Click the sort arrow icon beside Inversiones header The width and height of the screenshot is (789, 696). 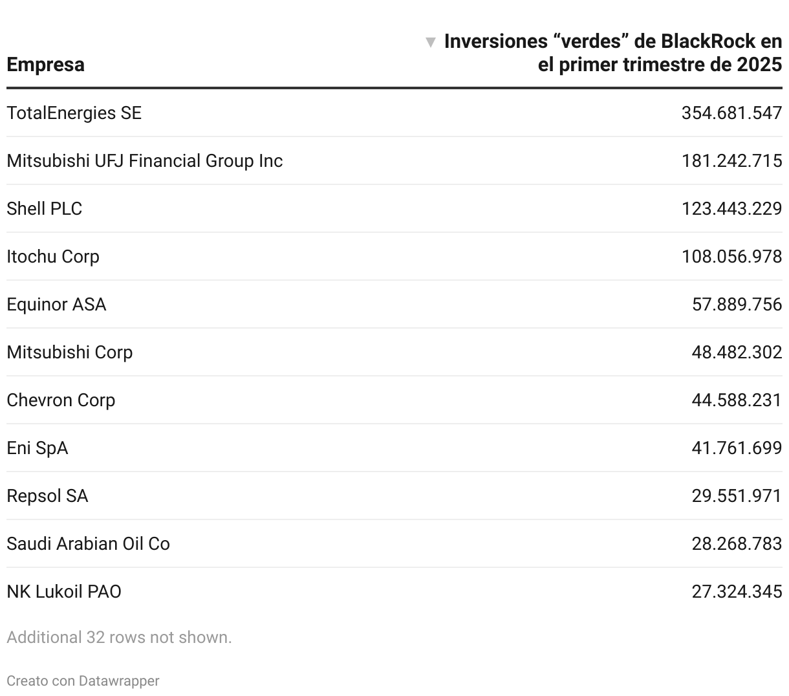click(x=431, y=43)
